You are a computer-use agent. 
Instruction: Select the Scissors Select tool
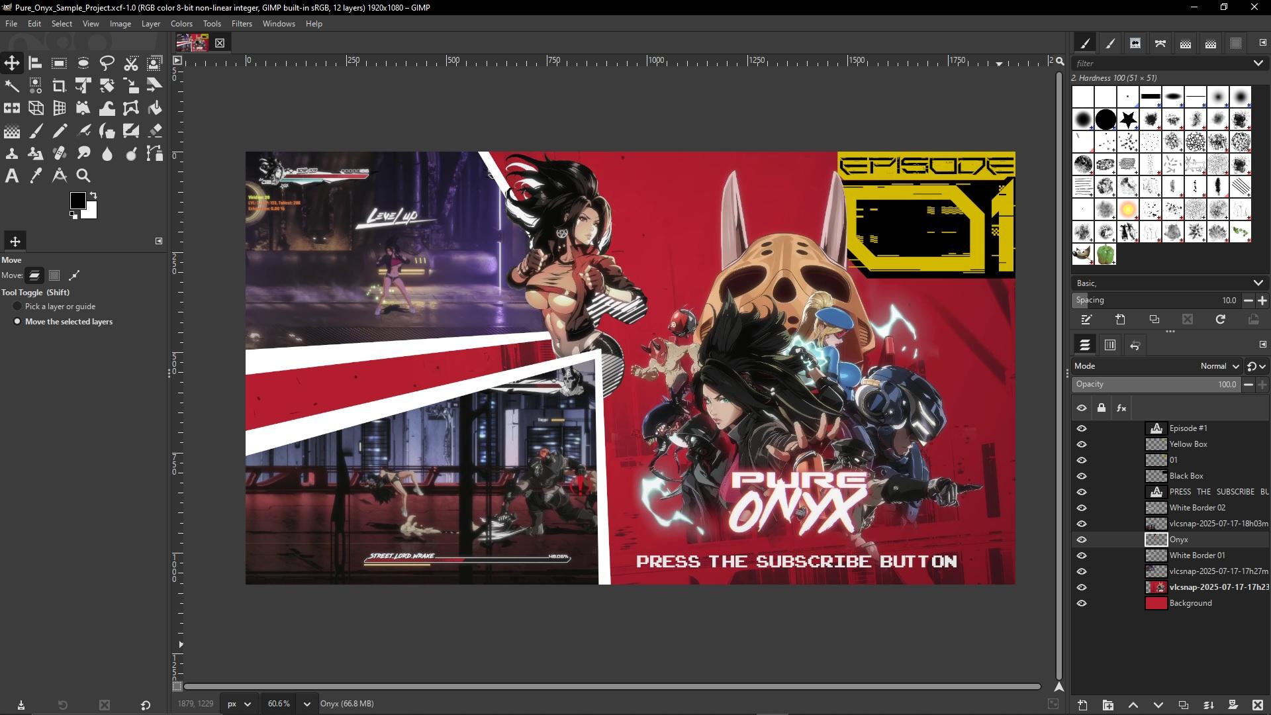(x=130, y=63)
